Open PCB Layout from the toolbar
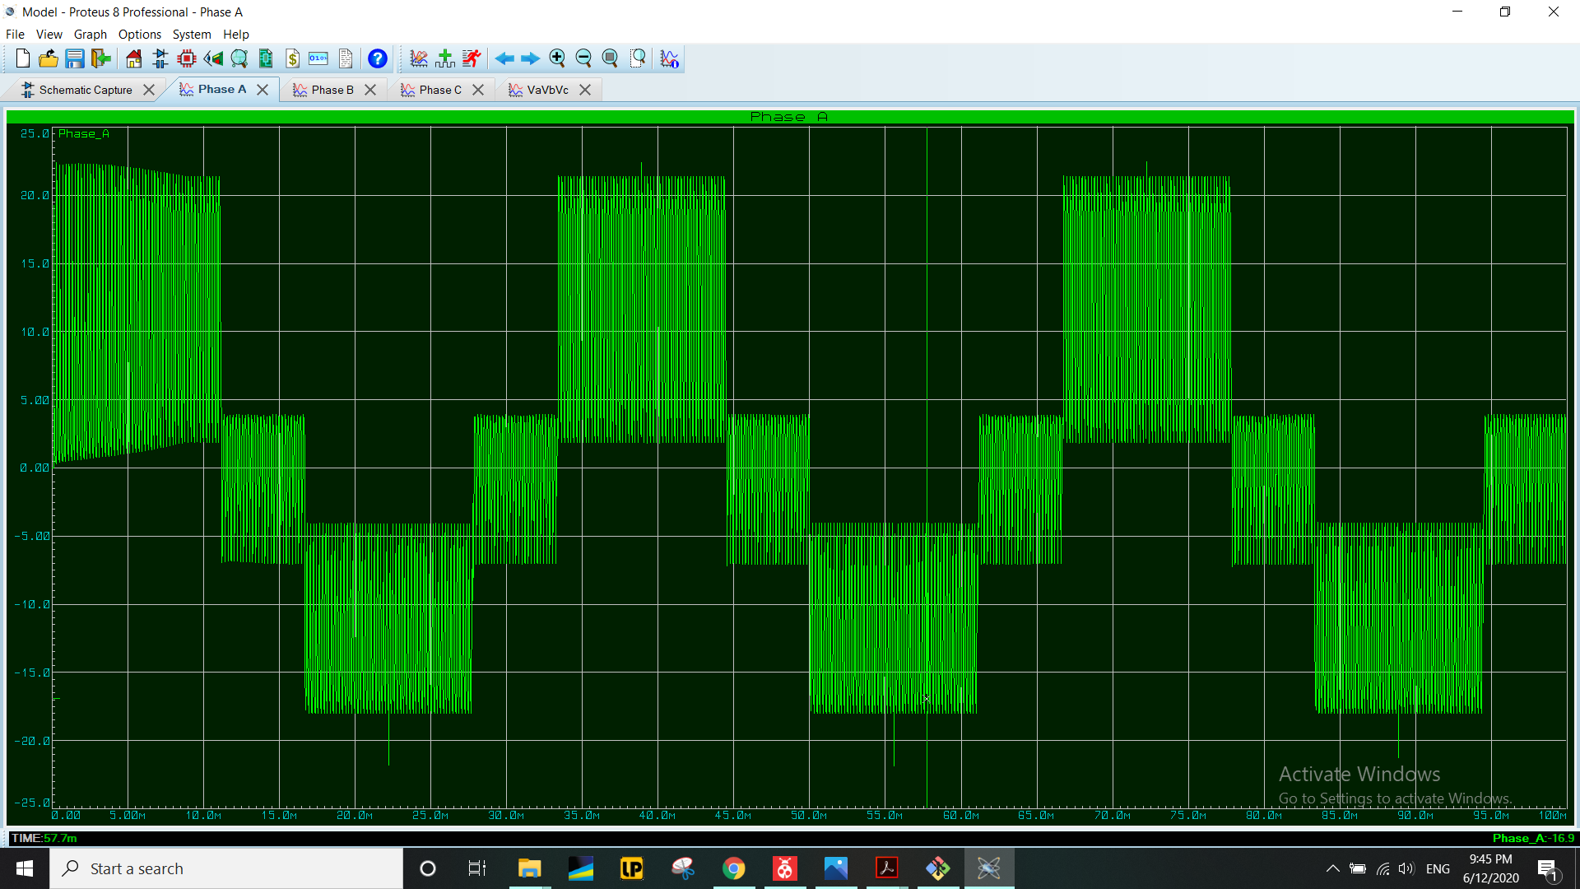The width and height of the screenshot is (1580, 889). click(187, 58)
